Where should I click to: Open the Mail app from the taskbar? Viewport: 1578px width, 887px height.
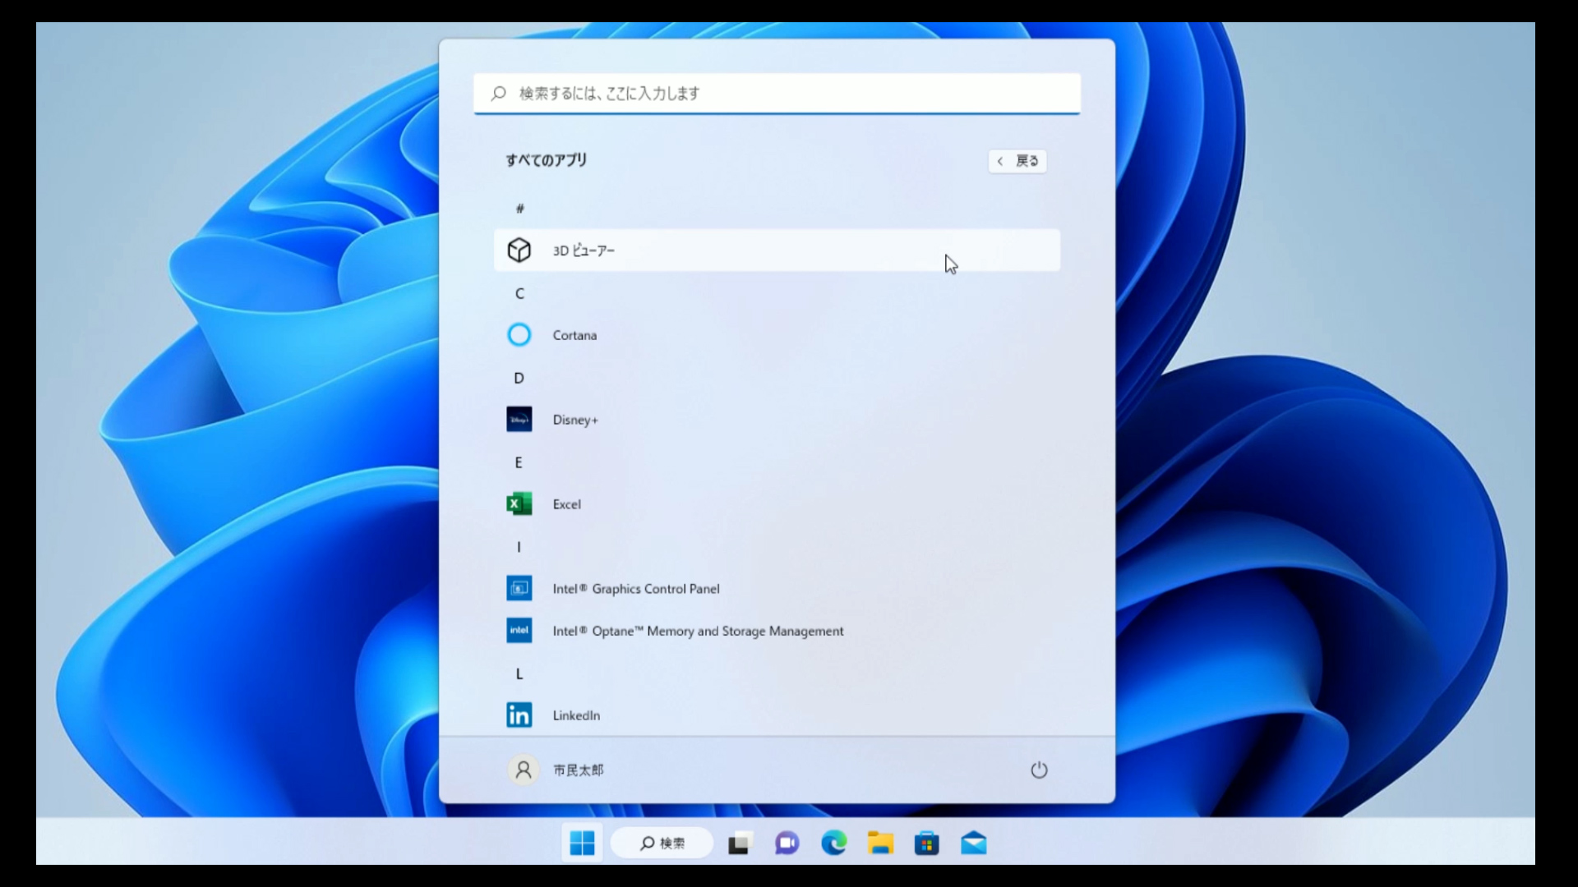pos(973,843)
